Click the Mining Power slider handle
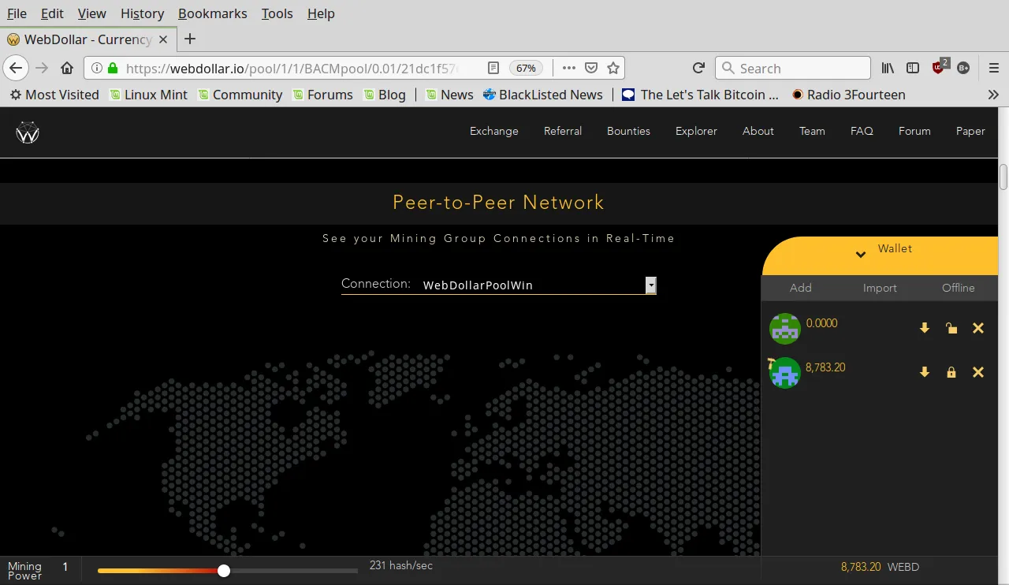This screenshot has width=1009, height=585. tap(224, 571)
